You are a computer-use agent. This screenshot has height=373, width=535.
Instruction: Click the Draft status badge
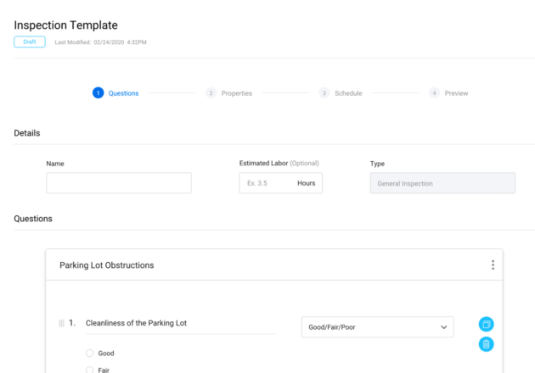coord(30,42)
